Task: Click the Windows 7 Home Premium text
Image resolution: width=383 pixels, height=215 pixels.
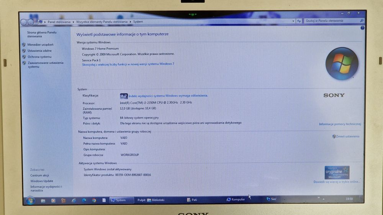Action: click(100, 49)
